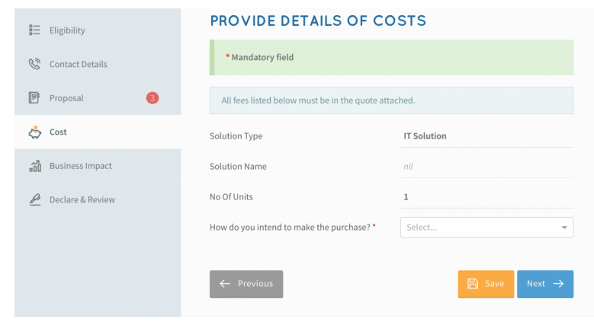Select the Proposal sidebar item
The width and height of the screenshot is (594, 325).
pyautogui.click(x=98, y=98)
